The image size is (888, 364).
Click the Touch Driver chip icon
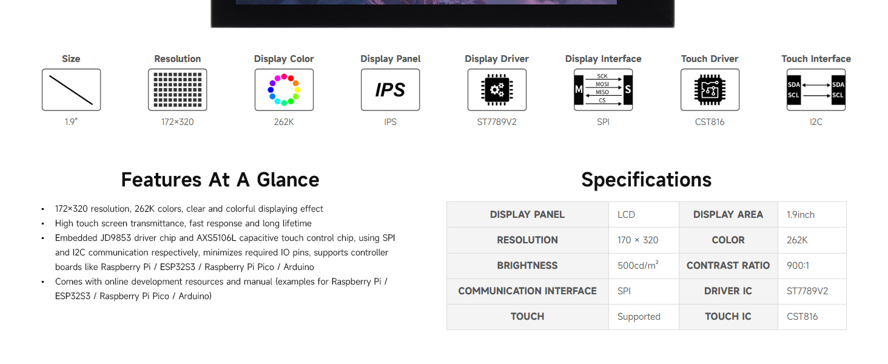(710, 90)
